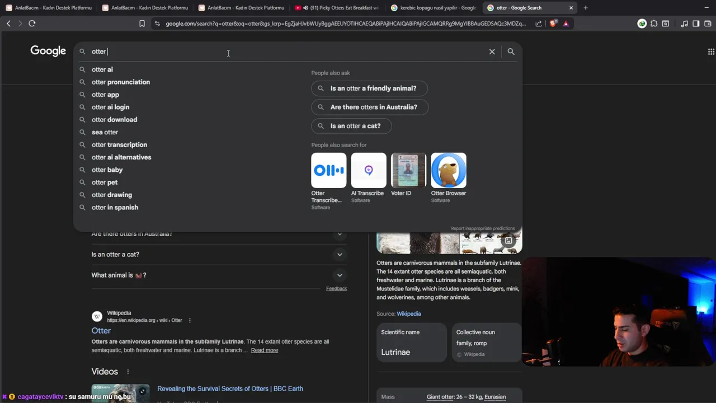Switch to first AnlatBacım tab

pos(49,8)
